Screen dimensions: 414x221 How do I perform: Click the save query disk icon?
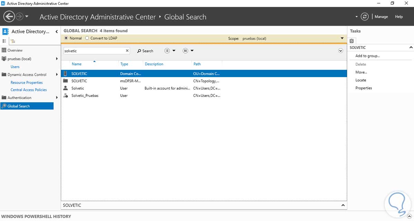tap(185, 51)
